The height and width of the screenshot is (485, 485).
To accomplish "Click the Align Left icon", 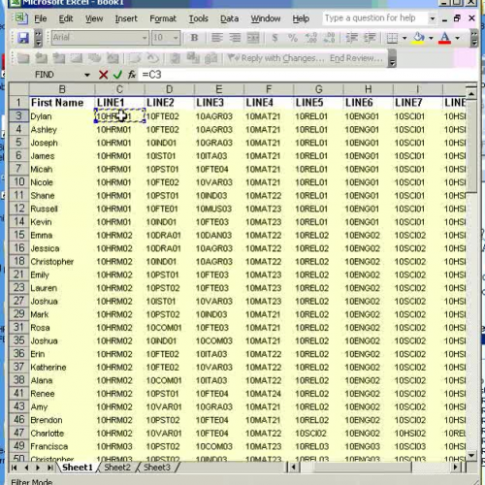I will coord(217,38).
